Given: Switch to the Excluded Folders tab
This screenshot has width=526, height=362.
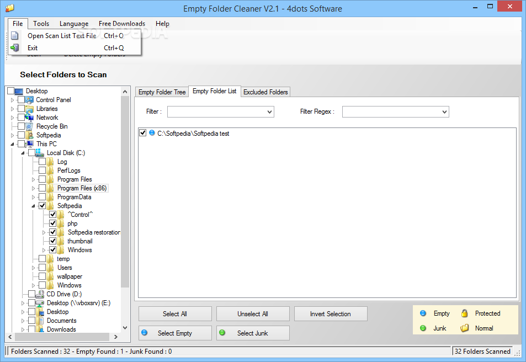Looking at the screenshot, I should pos(265,92).
